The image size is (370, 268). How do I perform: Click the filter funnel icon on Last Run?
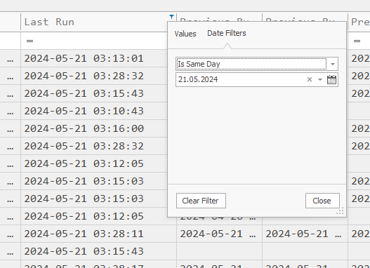pyautogui.click(x=171, y=17)
